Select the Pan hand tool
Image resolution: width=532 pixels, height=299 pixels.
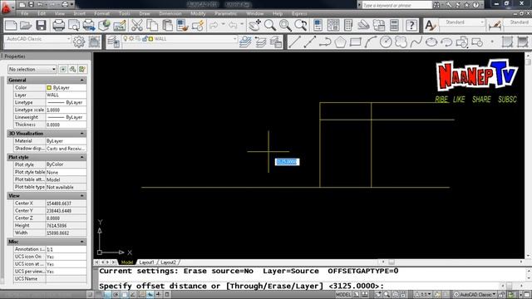click(x=254, y=26)
